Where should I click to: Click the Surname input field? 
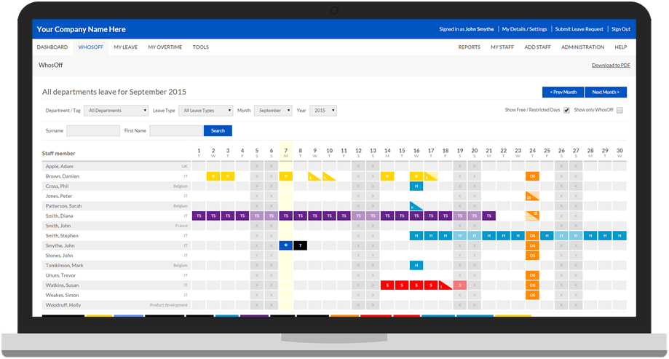coord(93,130)
